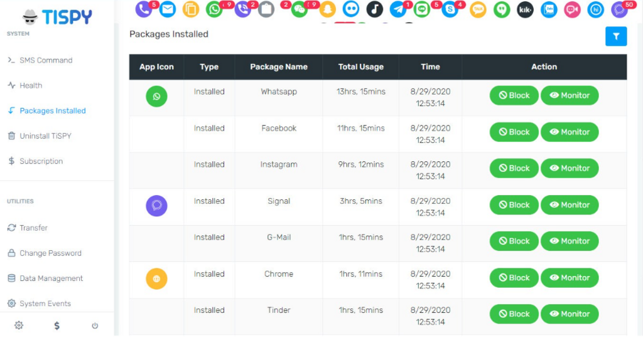643x338 pixels.
Task: Monitor the Facebook package
Action: pyautogui.click(x=570, y=132)
